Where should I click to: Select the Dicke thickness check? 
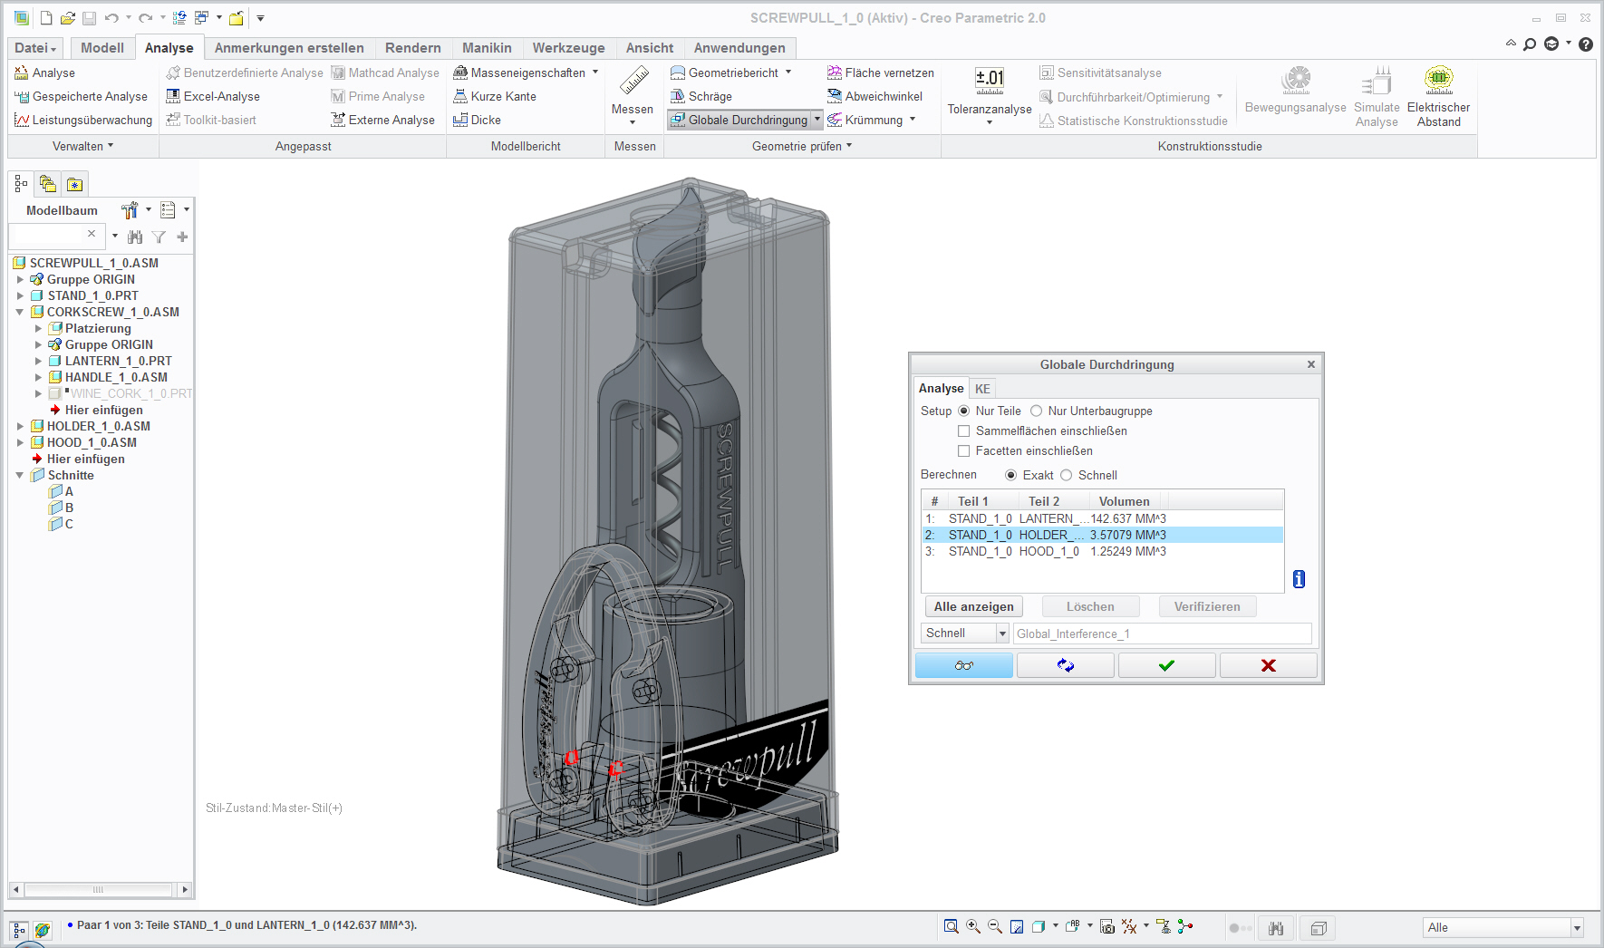click(x=477, y=120)
